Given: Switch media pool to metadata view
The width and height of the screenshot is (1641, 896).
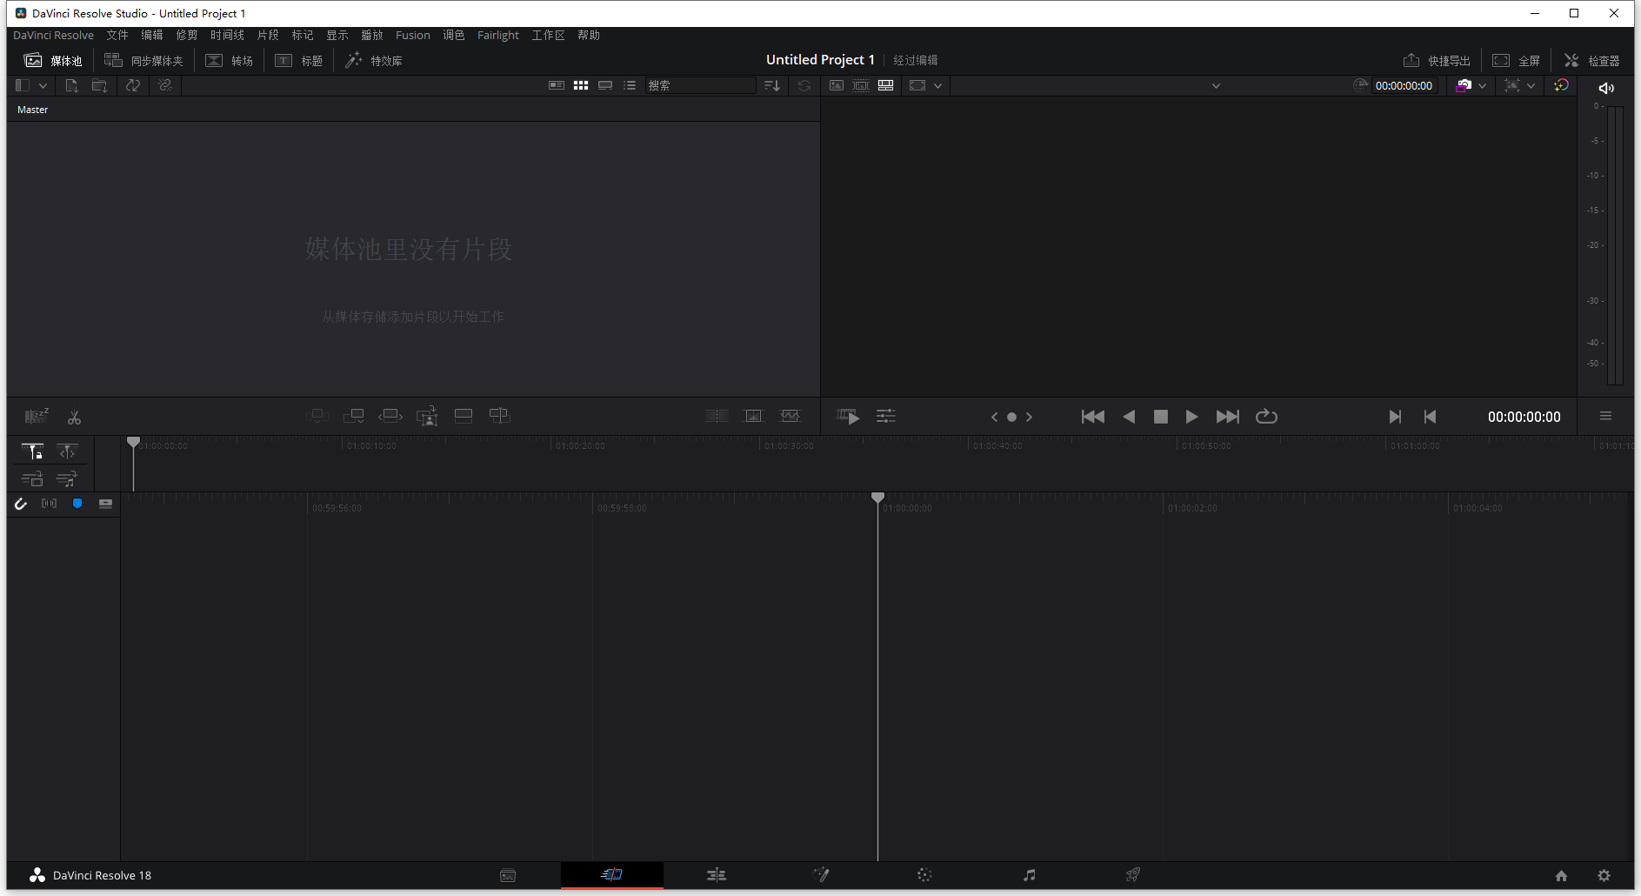Looking at the screenshot, I should 557,85.
